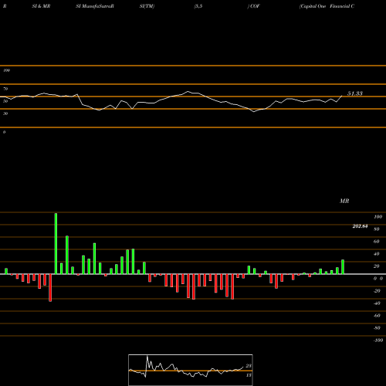The image size is (386, 386).
Task: Click the tallest green bar in MR histogram
Action: [56, 243]
